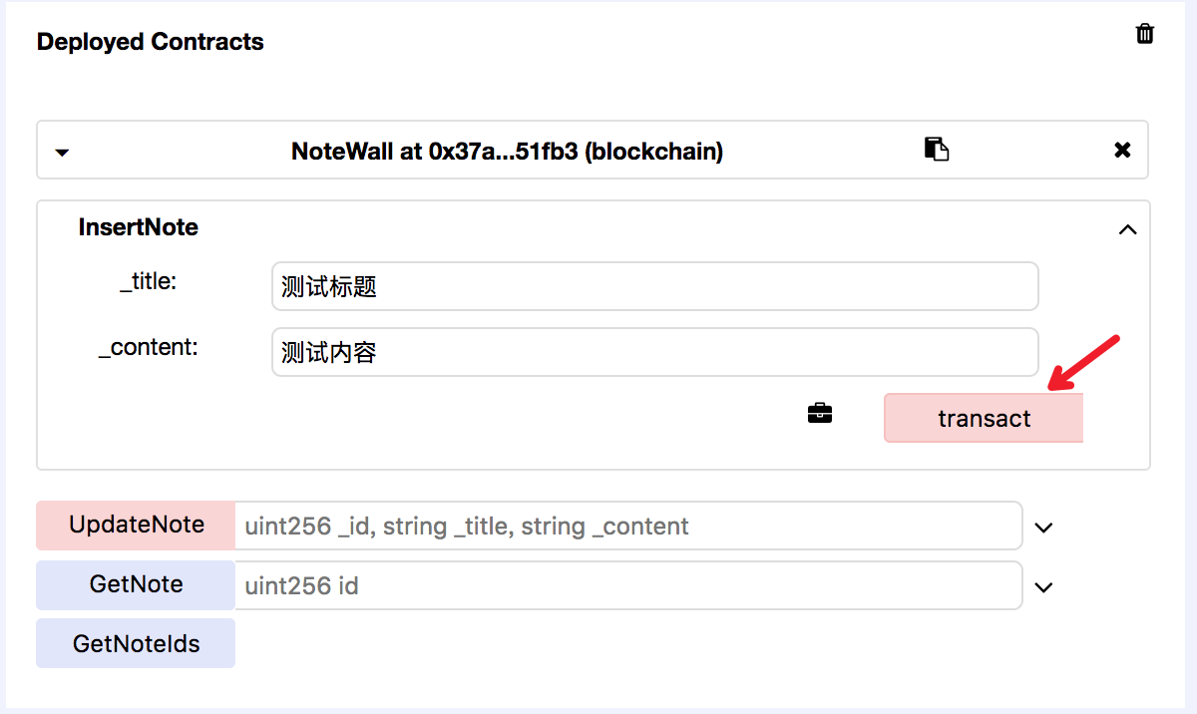Collapse the NoteWall contract with caret arrow

62,153
